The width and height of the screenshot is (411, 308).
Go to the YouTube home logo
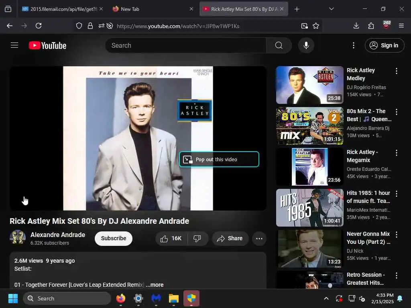[47, 46]
